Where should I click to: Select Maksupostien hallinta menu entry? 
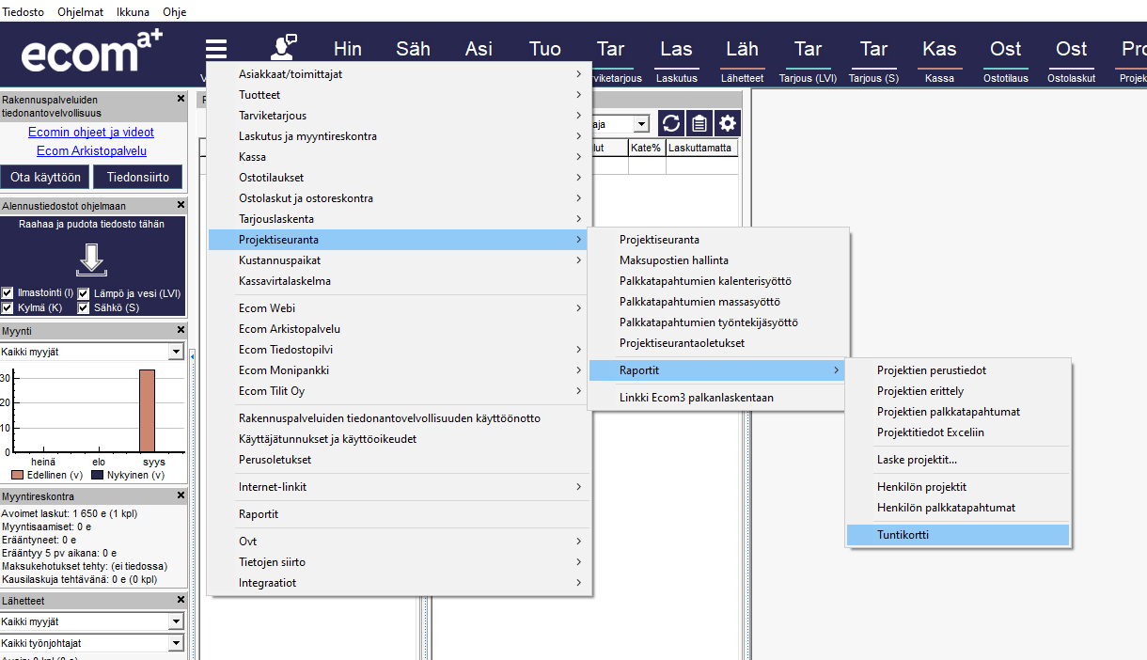[x=719, y=260]
